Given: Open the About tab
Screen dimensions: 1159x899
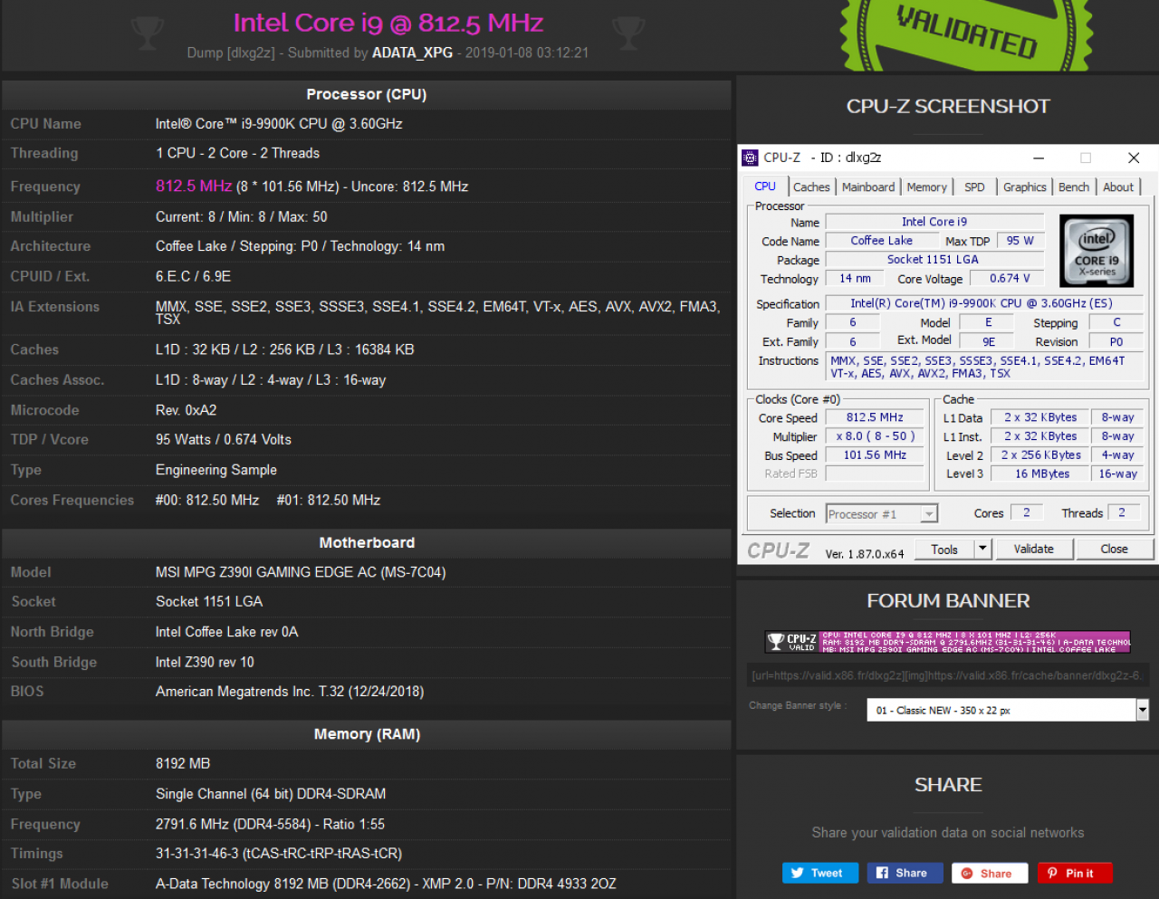Looking at the screenshot, I should (1118, 187).
